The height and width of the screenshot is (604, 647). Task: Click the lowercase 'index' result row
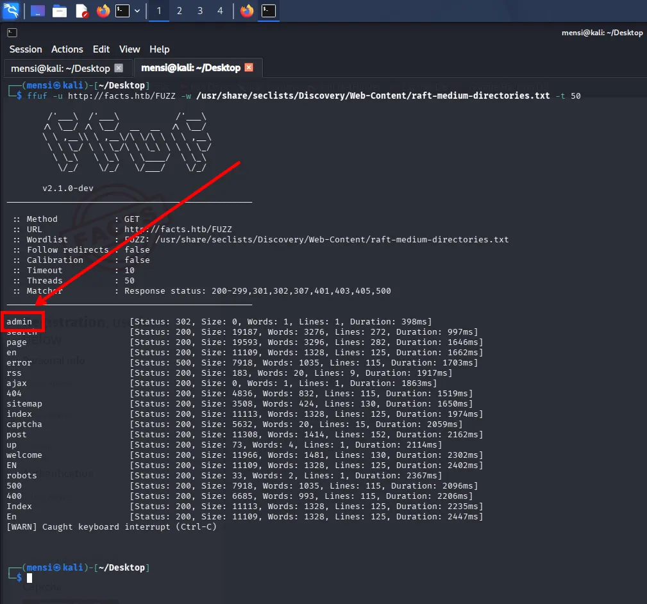244,414
